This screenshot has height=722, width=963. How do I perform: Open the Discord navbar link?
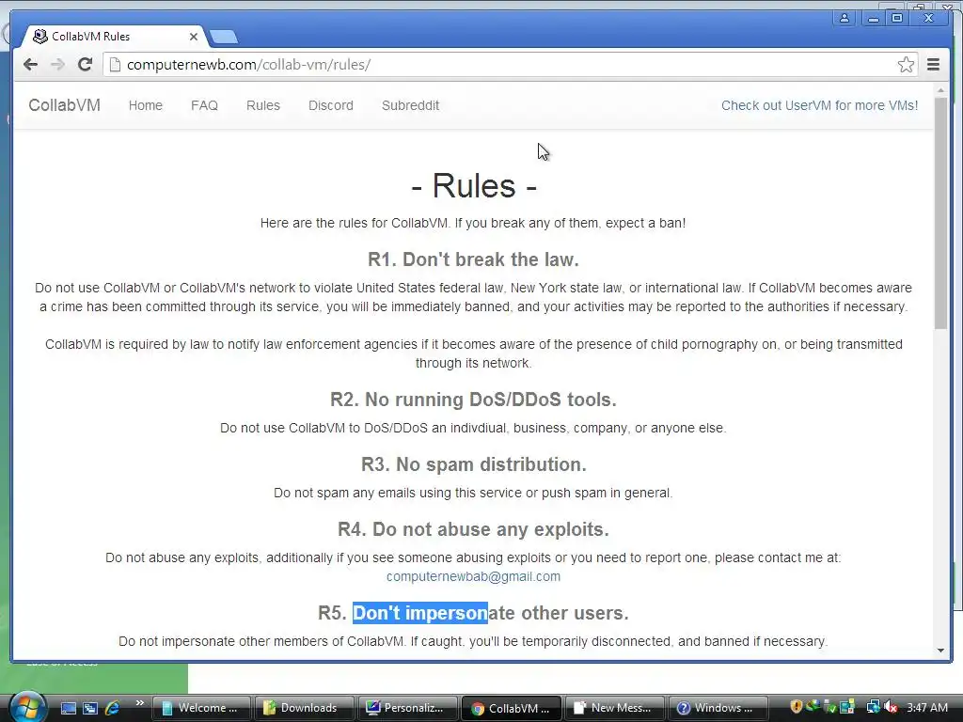[x=331, y=105]
